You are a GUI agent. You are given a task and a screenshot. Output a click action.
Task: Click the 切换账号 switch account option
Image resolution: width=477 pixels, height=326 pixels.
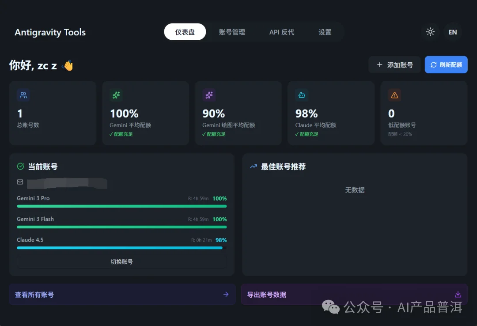click(121, 262)
